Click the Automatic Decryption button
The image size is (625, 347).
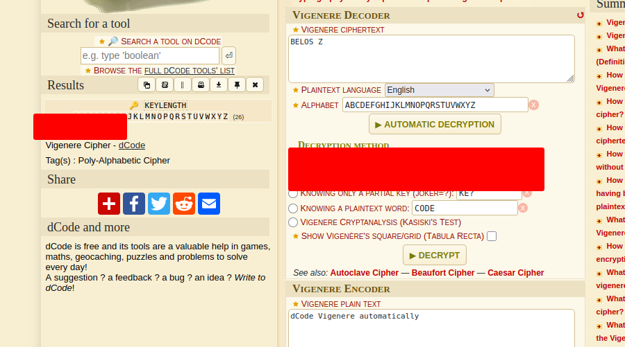[x=435, y=125]
